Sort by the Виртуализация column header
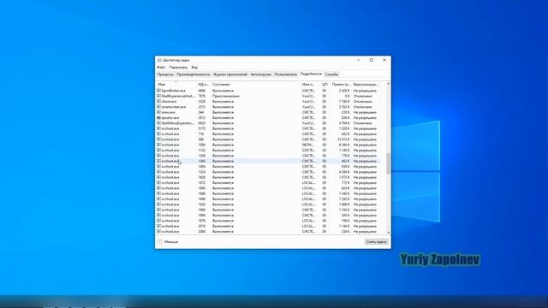 [x=366, y=85]
